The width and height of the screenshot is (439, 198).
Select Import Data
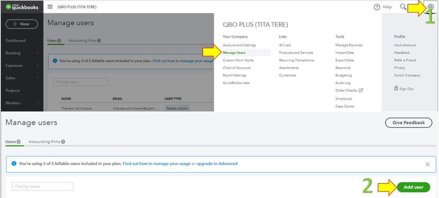pos(345,53)
